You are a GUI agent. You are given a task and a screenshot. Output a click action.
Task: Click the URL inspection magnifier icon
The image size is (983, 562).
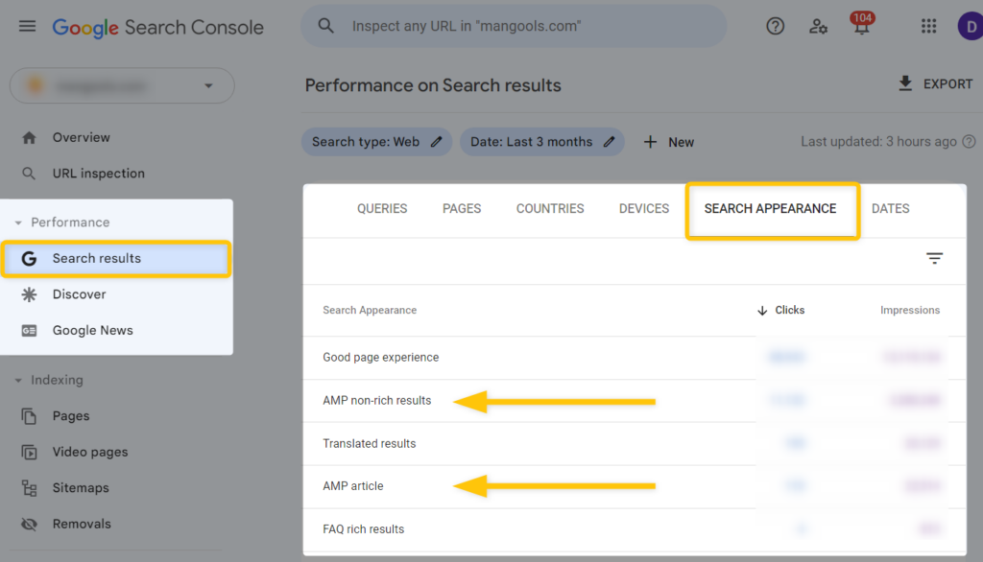29,174
